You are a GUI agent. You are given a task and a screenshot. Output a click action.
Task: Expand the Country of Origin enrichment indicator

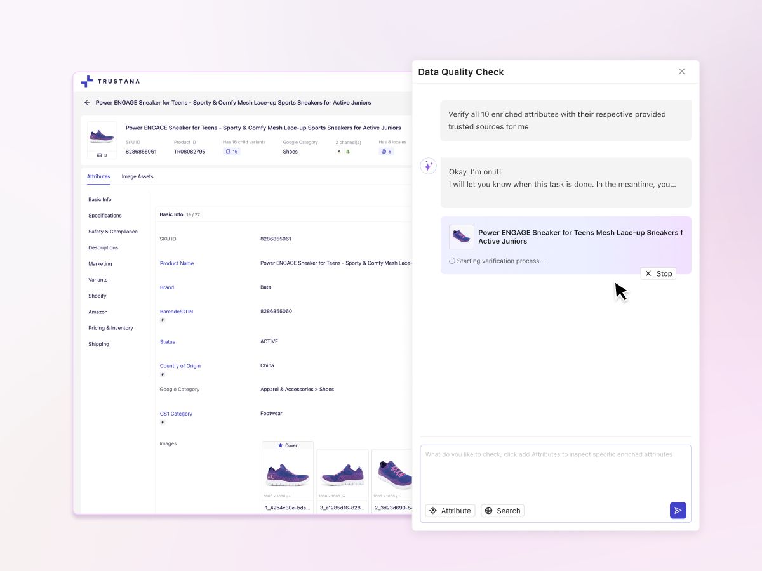pyautogui.click(x=163, y=375)
